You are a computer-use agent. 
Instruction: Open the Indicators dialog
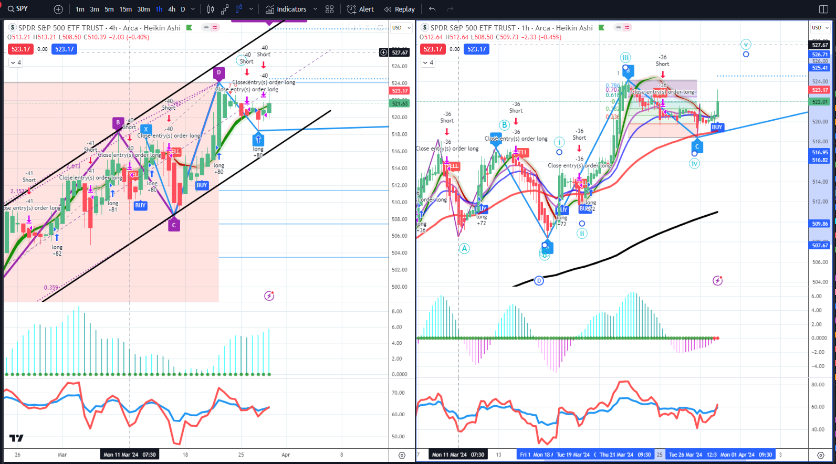(286, 9)
